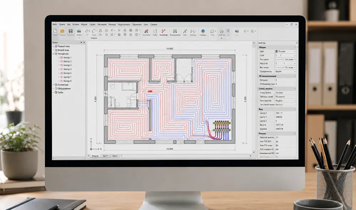Viewport: 356px width, 210px height.
Task: Choose the Оборудование equipment icon
Action: click(x=175, y=32)
